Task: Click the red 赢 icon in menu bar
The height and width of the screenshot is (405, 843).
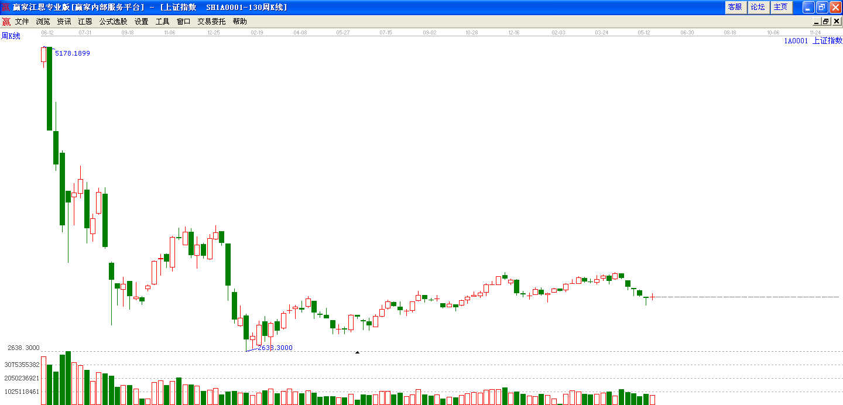Action: 6,22
